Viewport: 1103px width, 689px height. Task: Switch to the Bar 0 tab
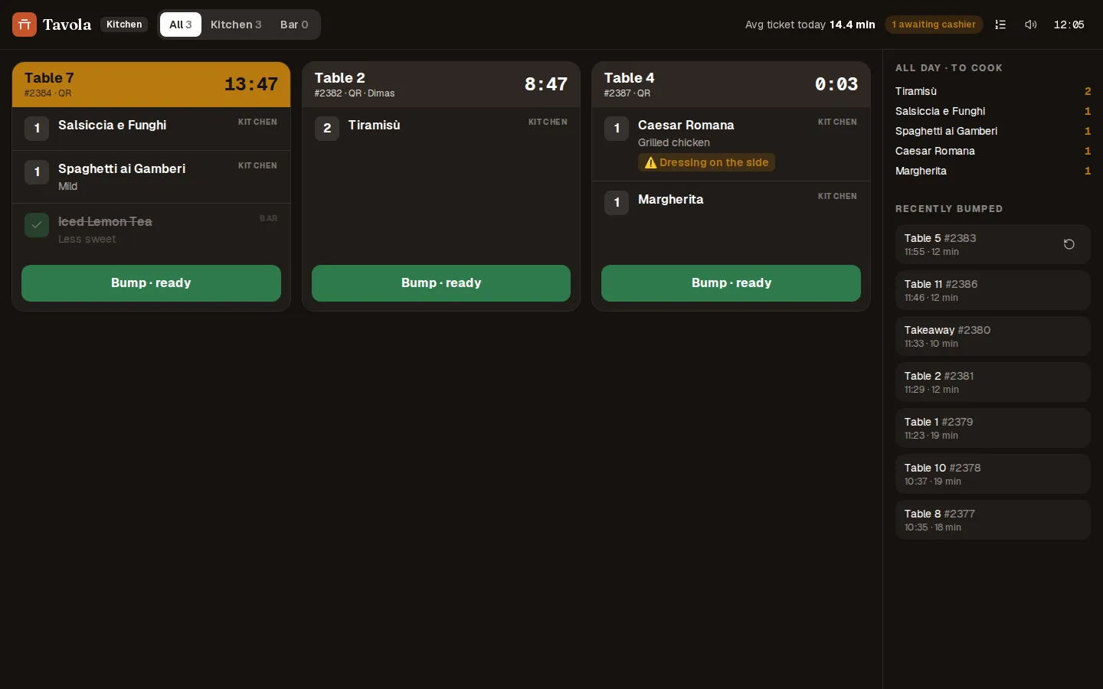pyautogui.click(x=294, y=24)
